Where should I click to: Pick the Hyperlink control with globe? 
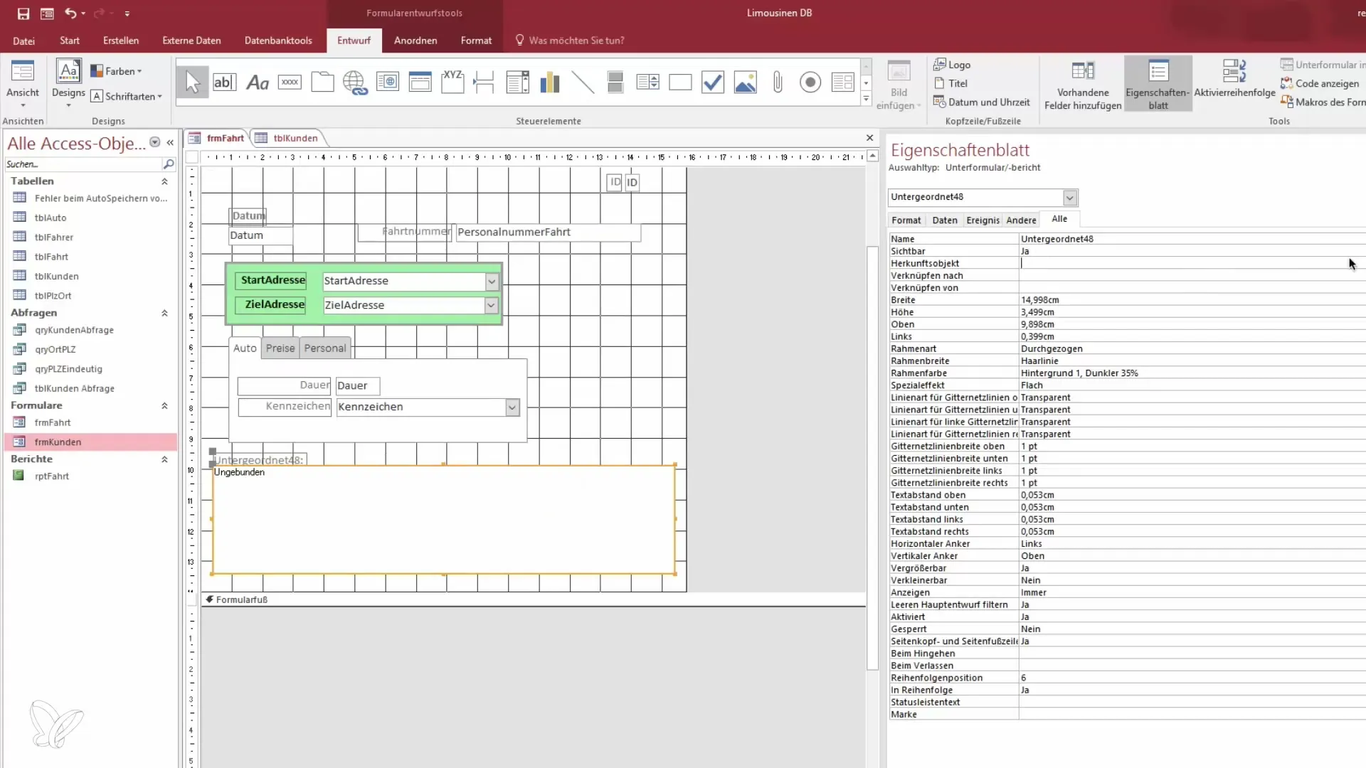pyautogui.click(x=355, y=82)
